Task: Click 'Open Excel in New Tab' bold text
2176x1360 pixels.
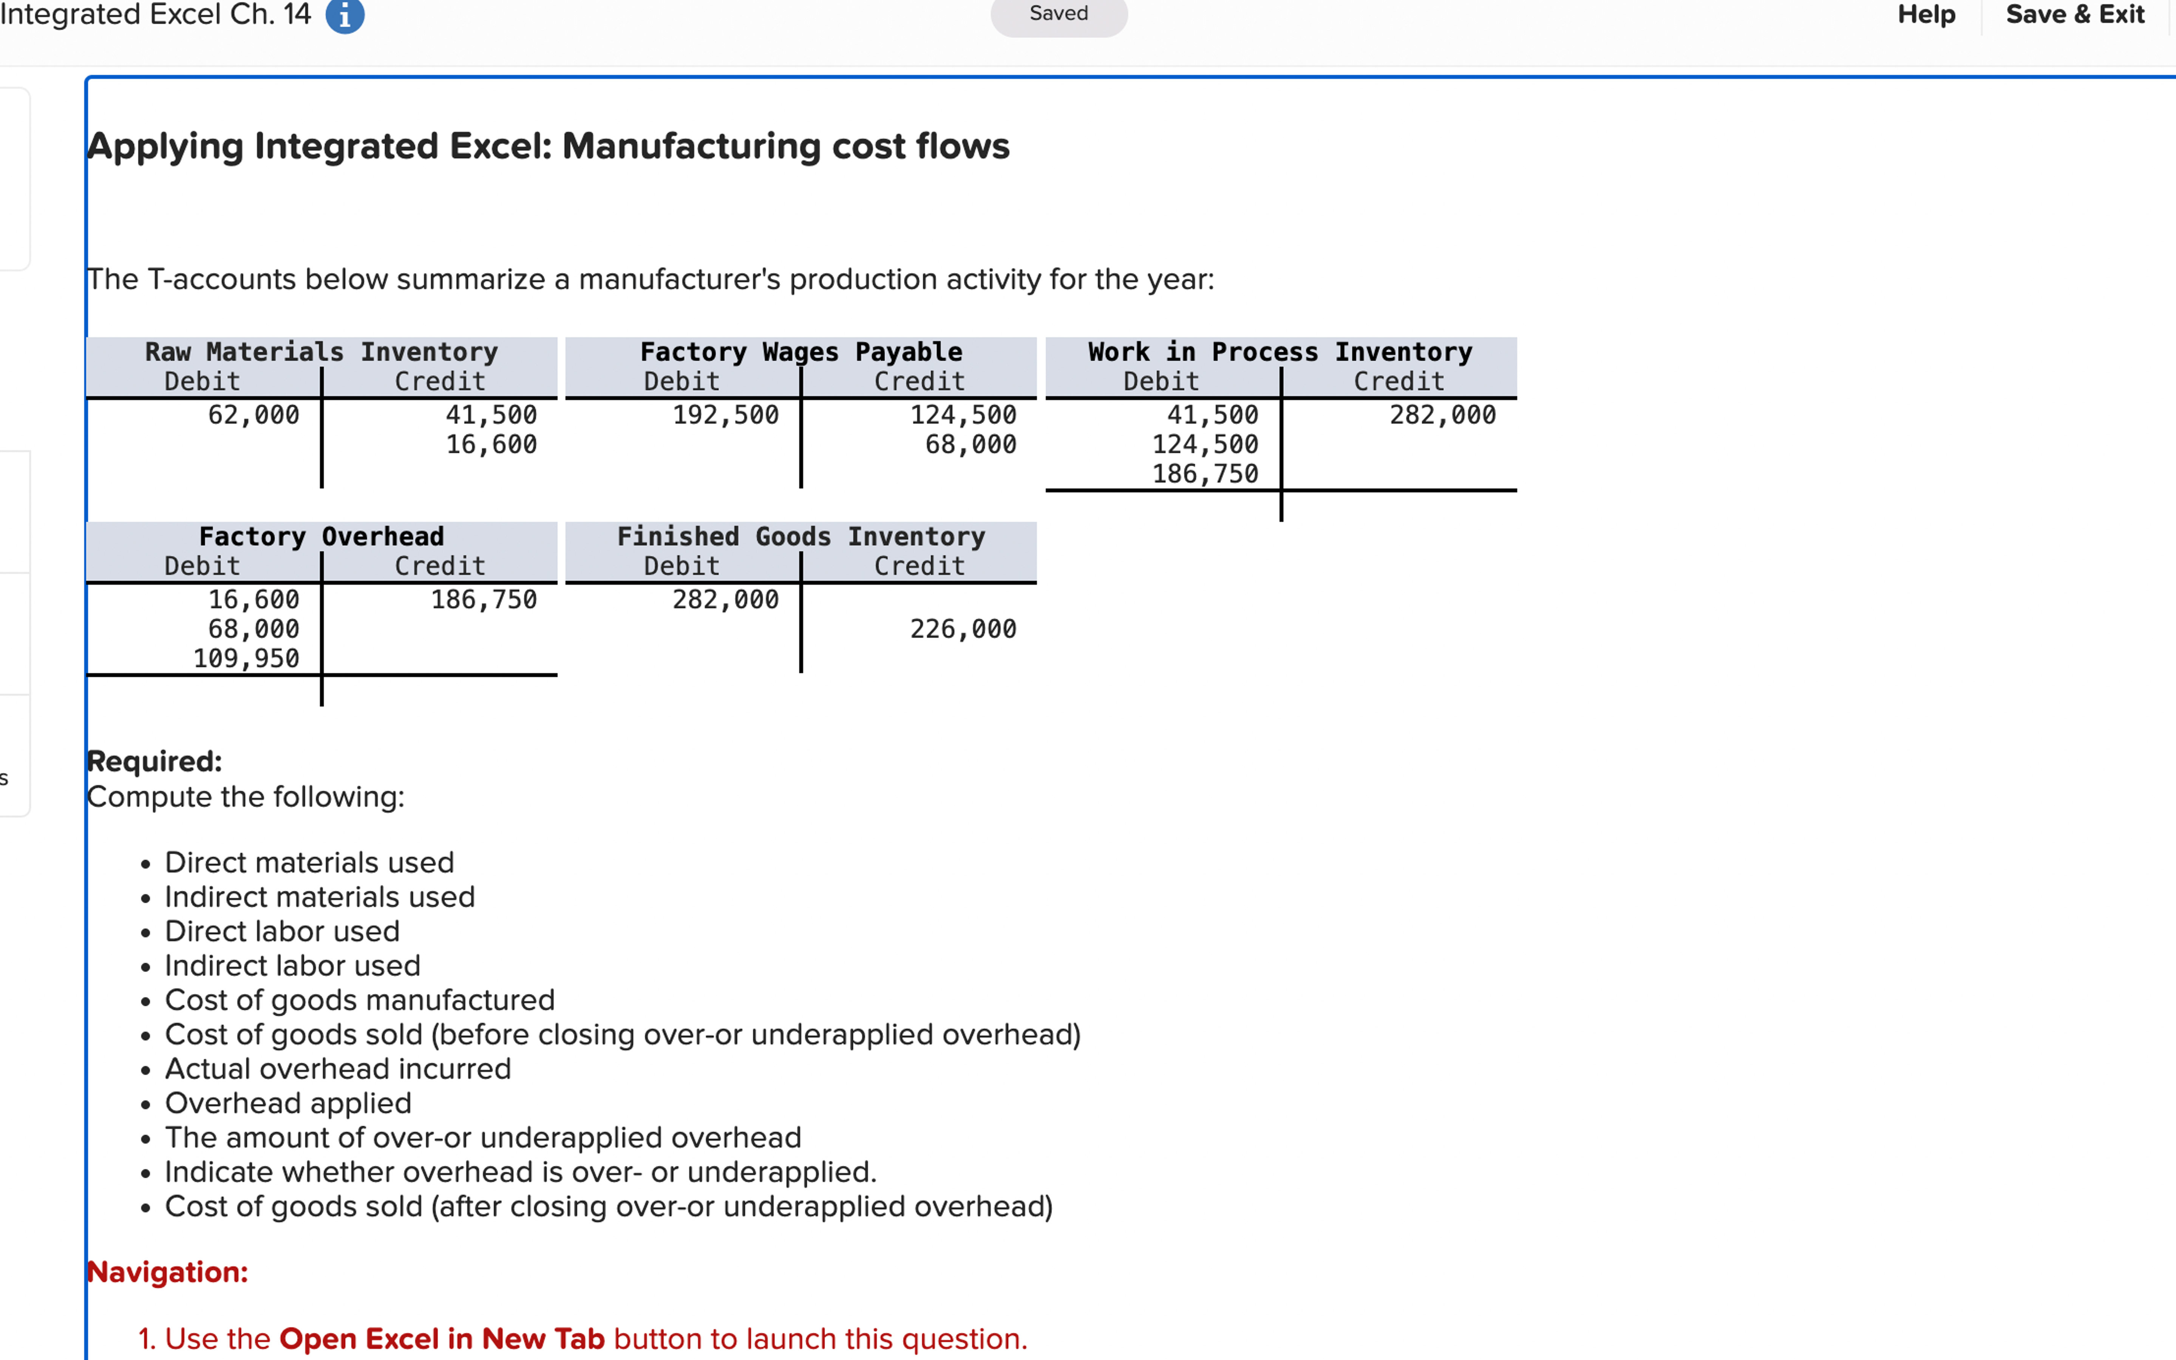Action: tap(442, 1338)
